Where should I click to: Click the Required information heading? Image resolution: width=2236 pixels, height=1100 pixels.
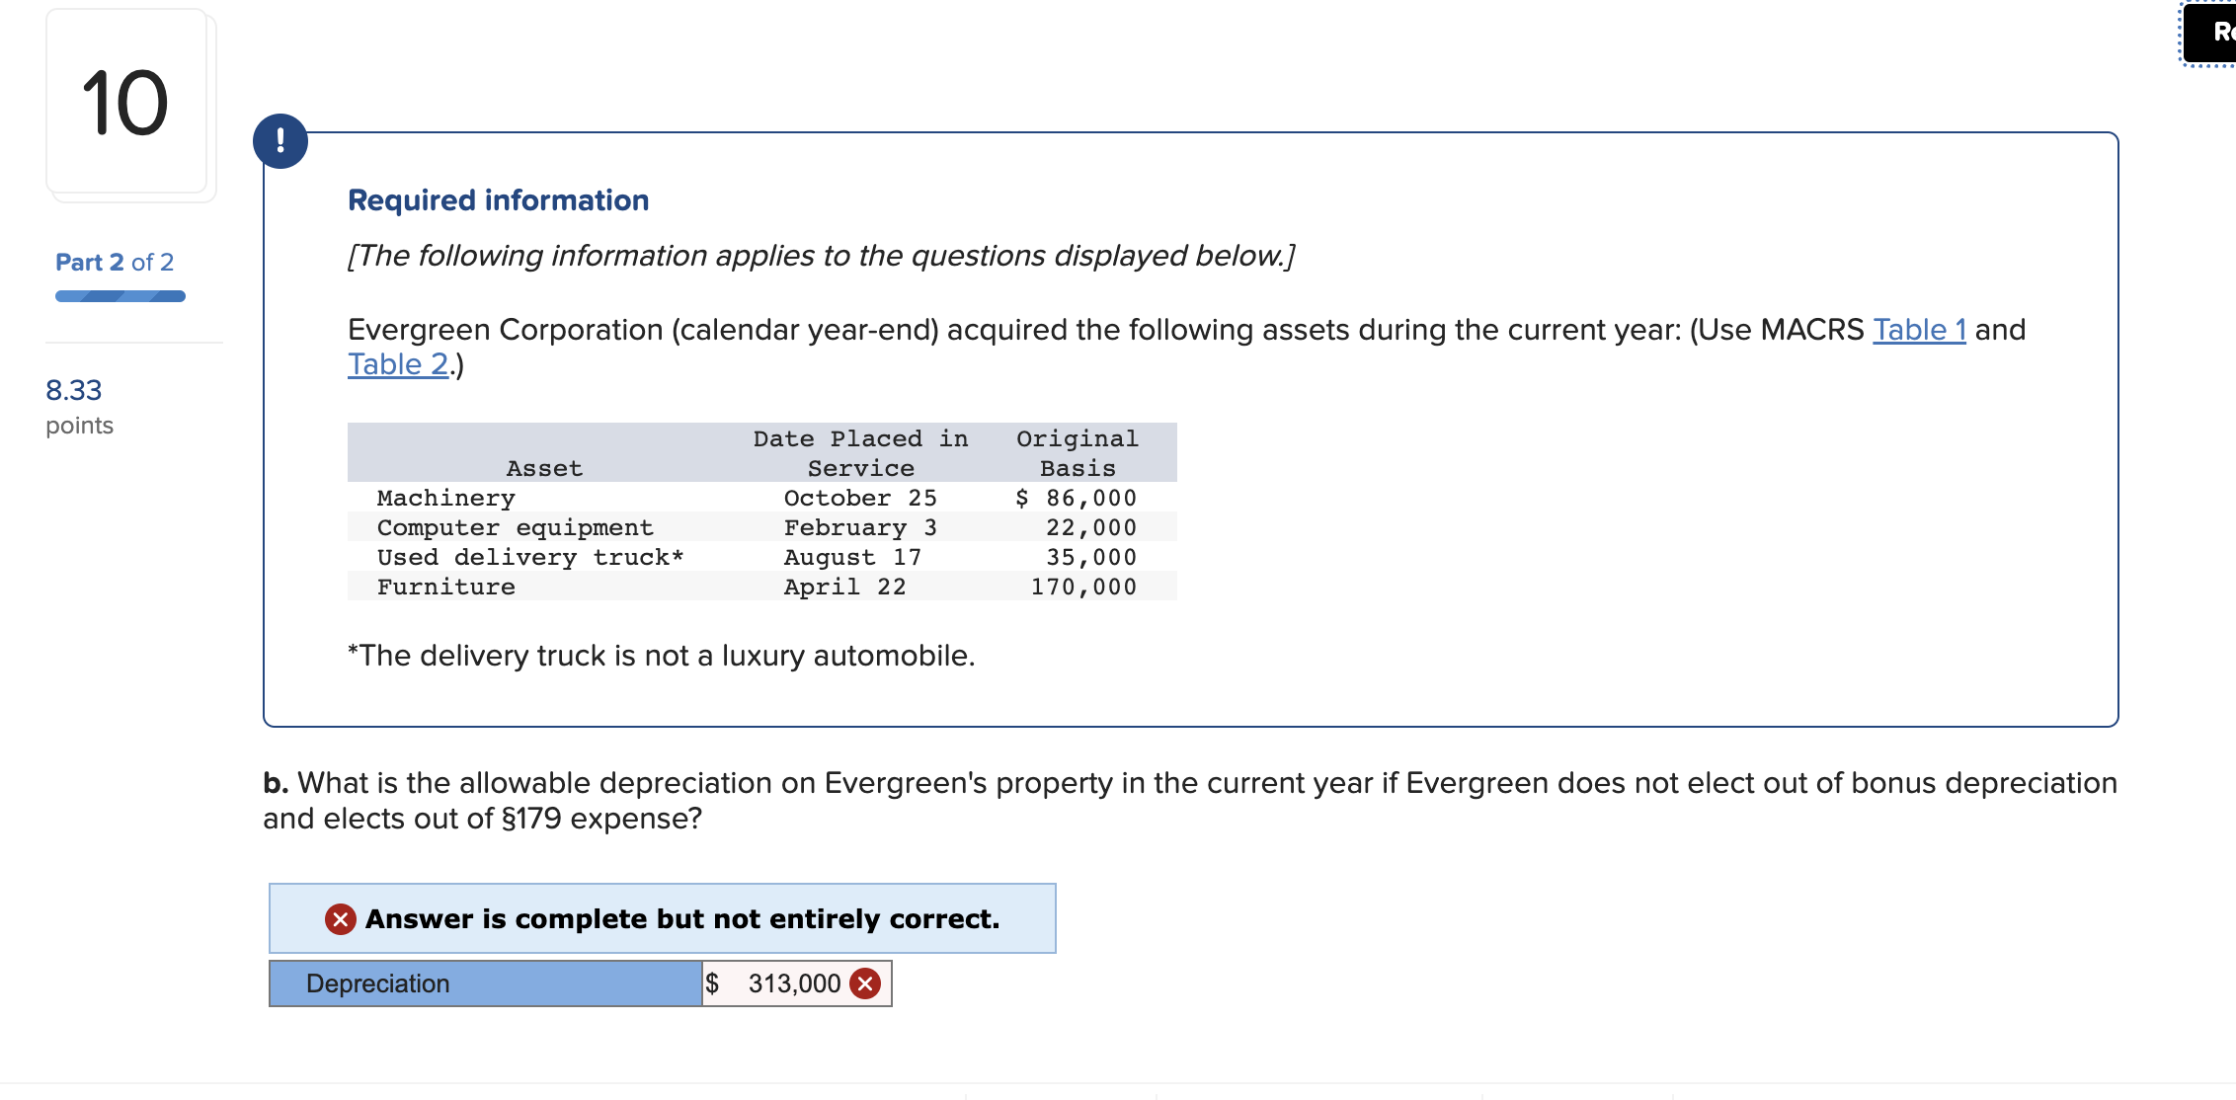click(x=497, y=199)
